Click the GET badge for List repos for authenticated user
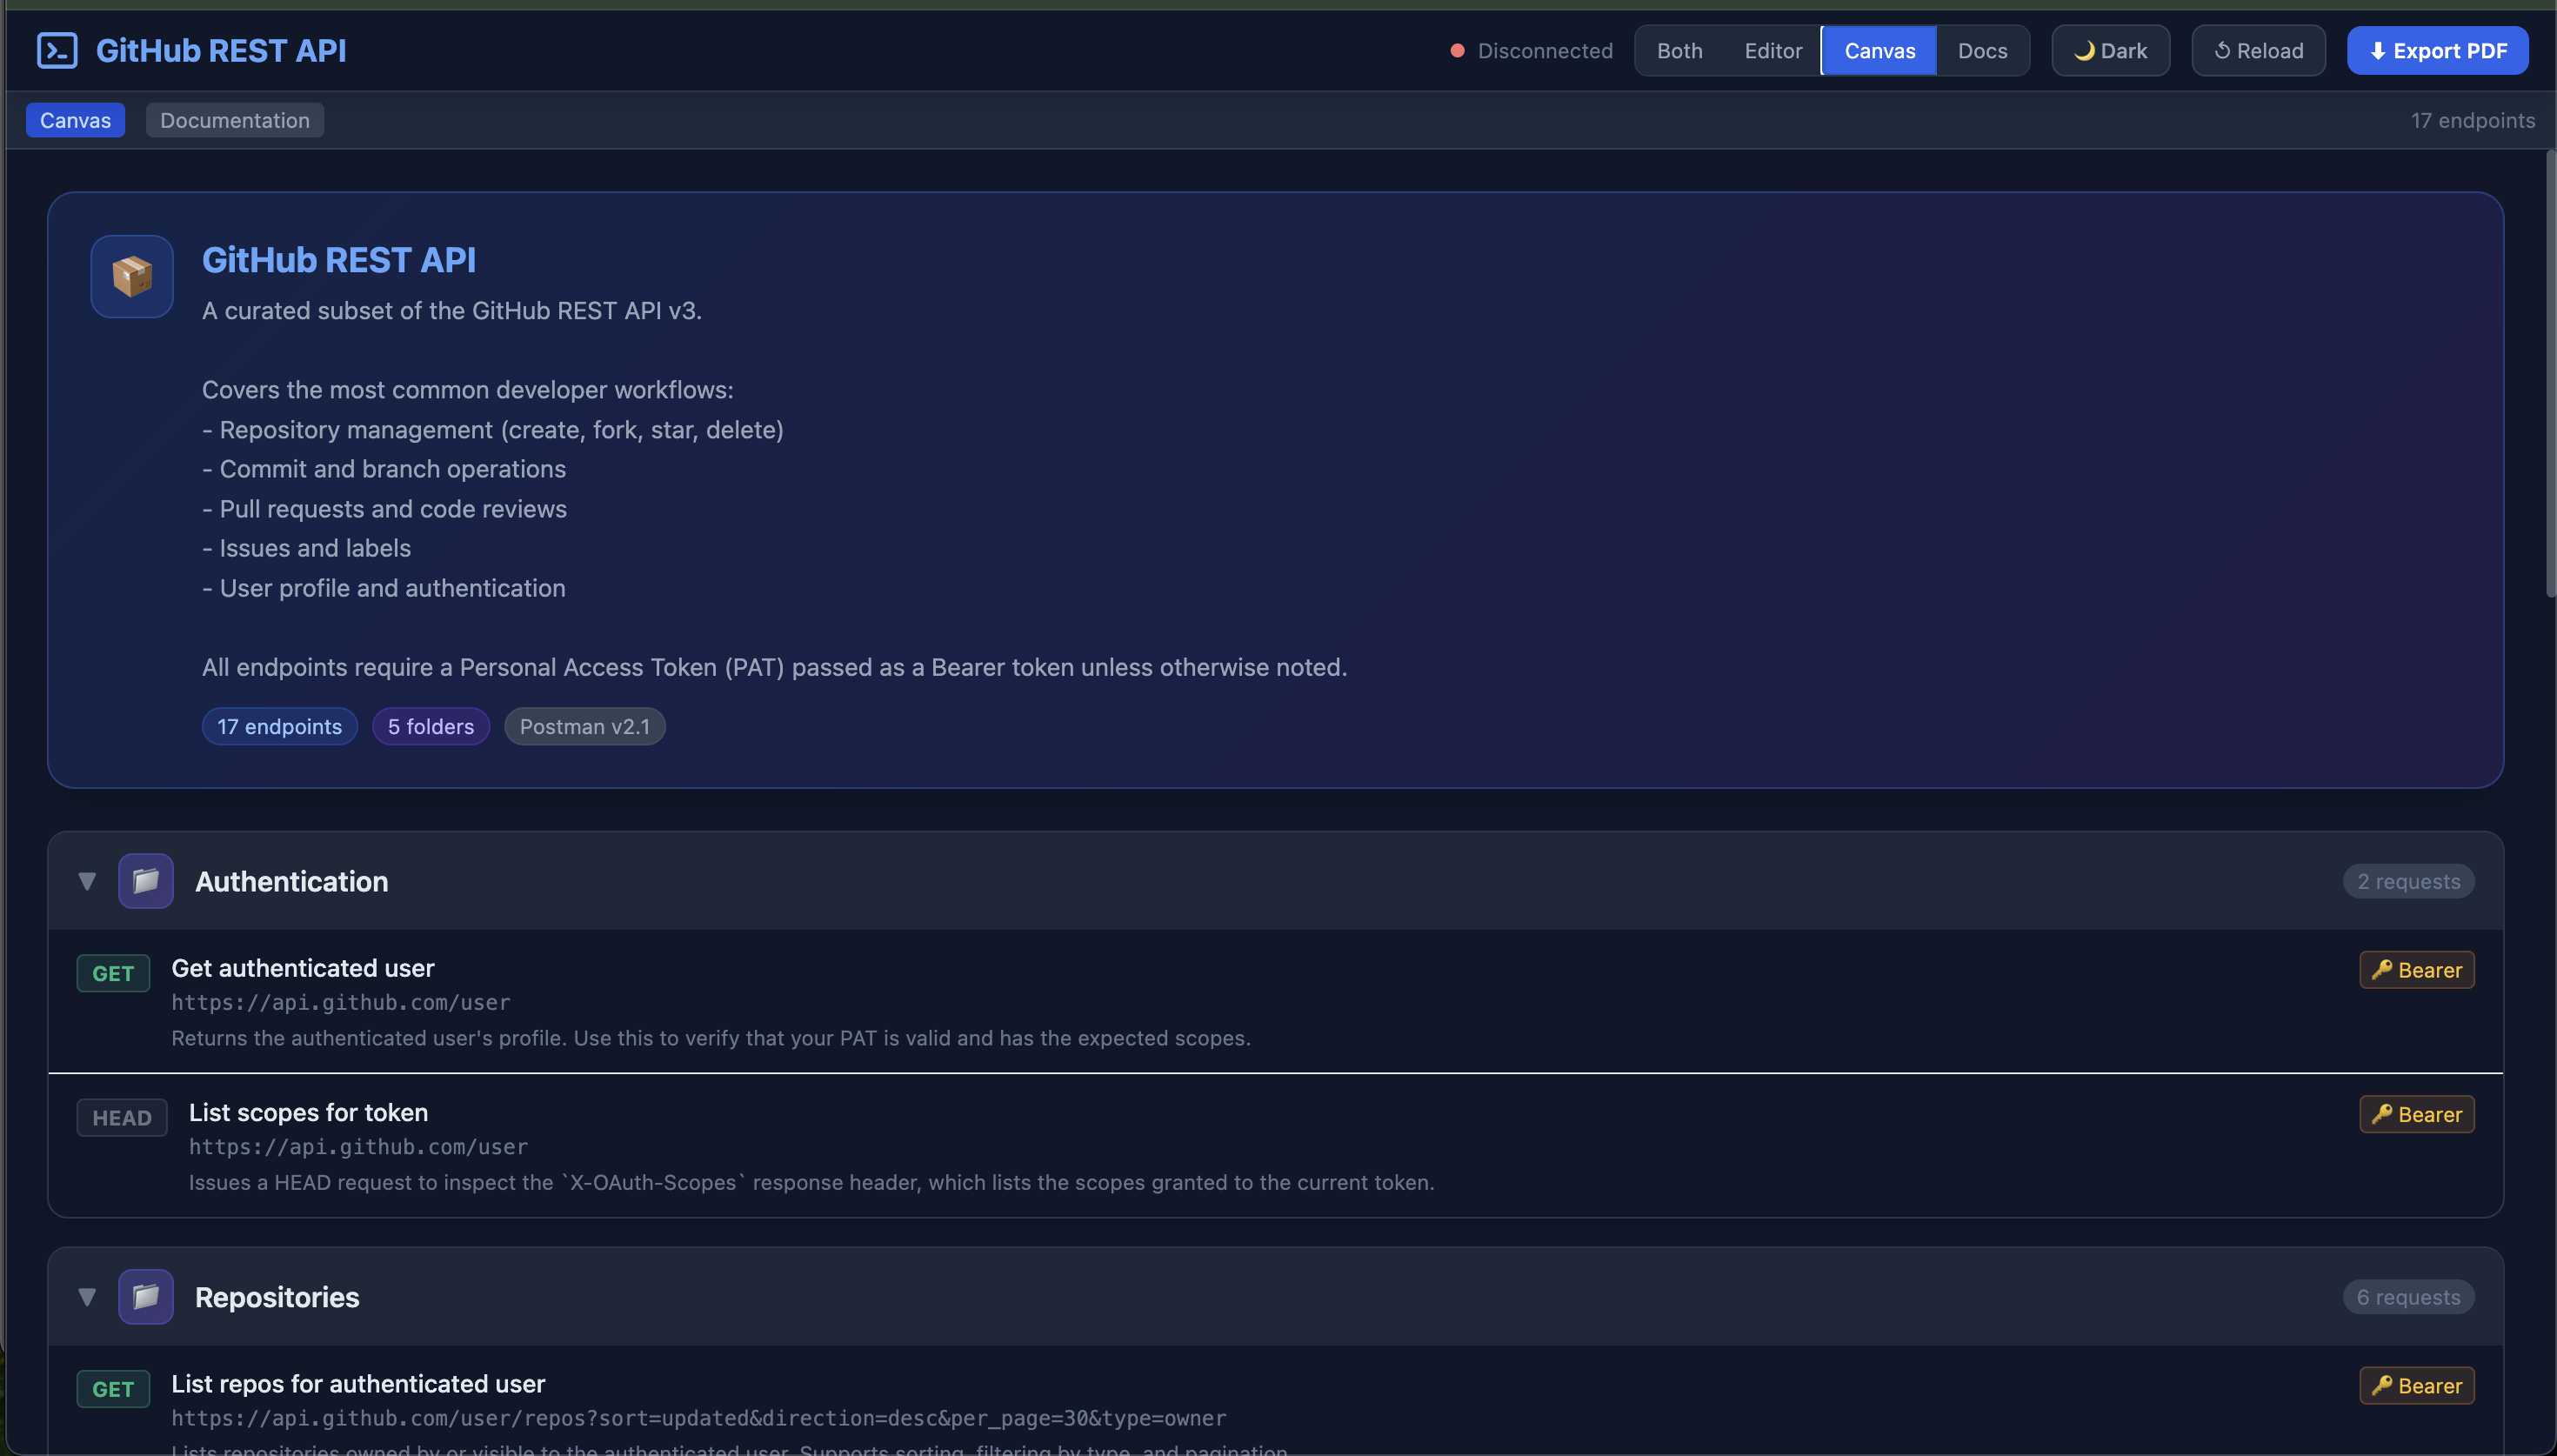The width and height of the screenshot is (2557, 1456). (x=113, y=1389)
